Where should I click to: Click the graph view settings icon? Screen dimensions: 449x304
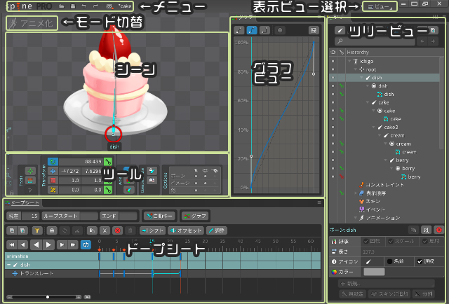(x=314, y=31)
